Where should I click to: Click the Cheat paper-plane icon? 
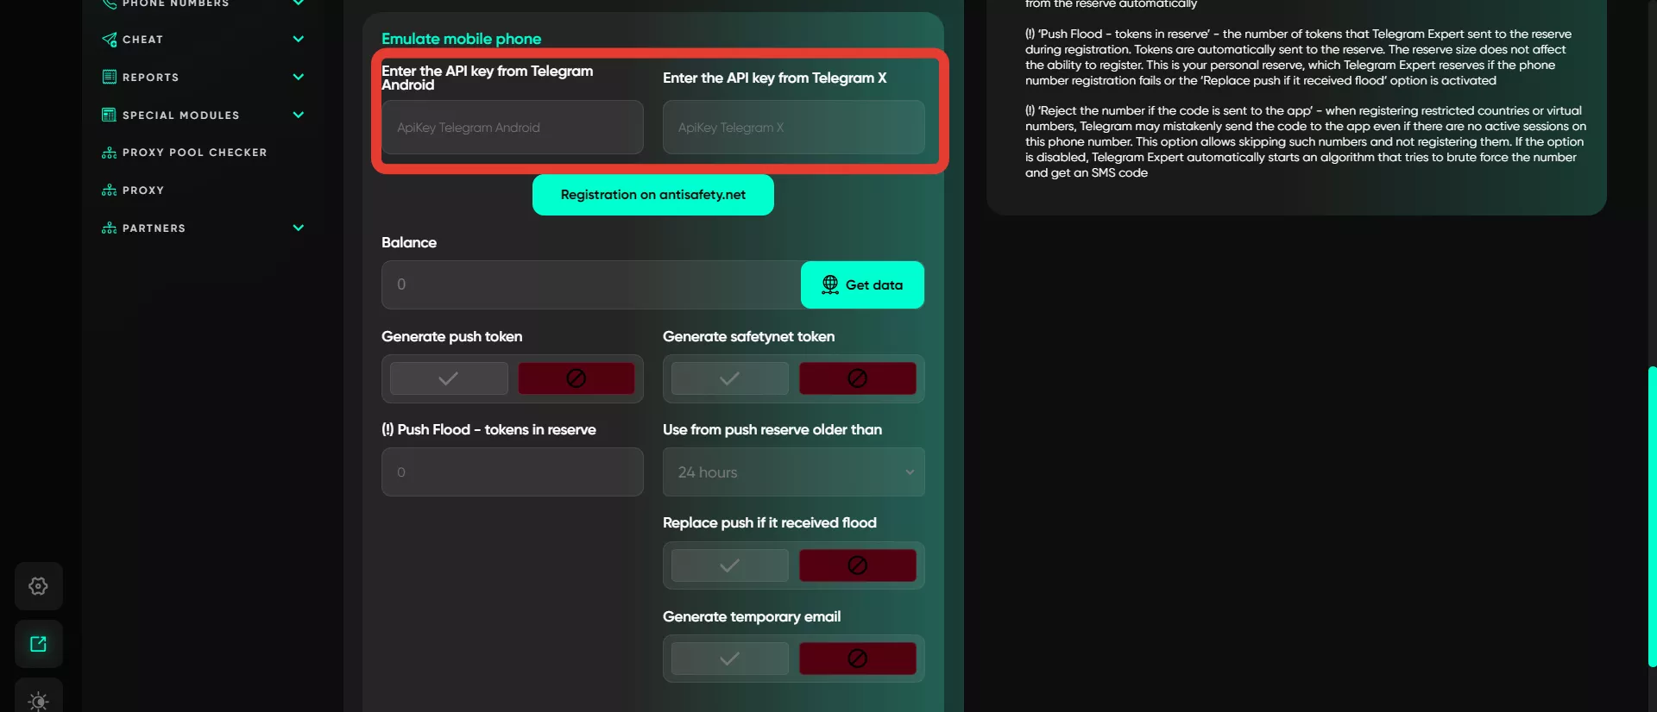pos(109,40)
